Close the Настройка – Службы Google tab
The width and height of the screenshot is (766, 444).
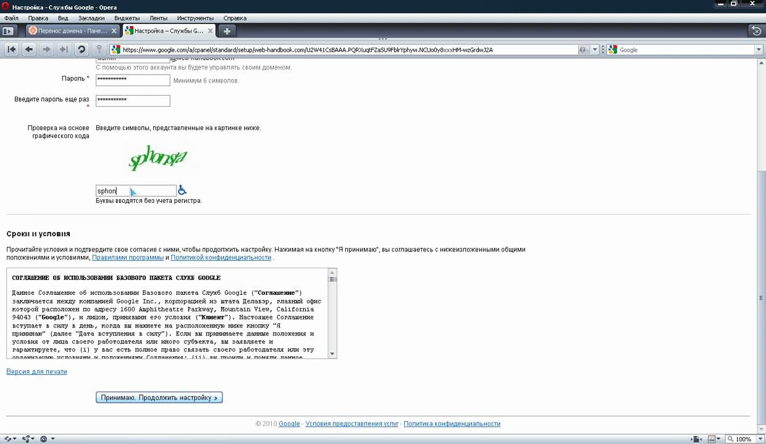tap(211, 31)
